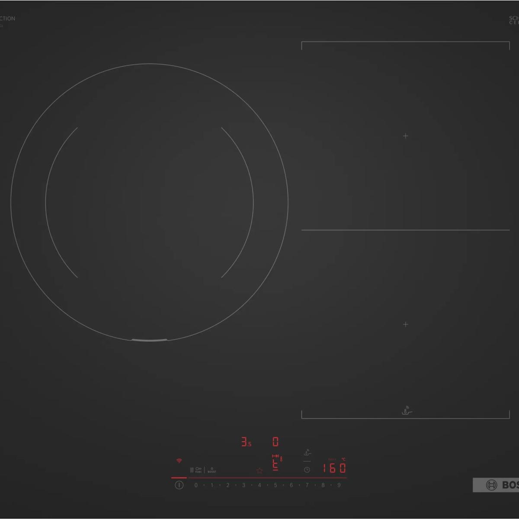
Task: Select power level 5 on the slider
Action: [275, 485]
